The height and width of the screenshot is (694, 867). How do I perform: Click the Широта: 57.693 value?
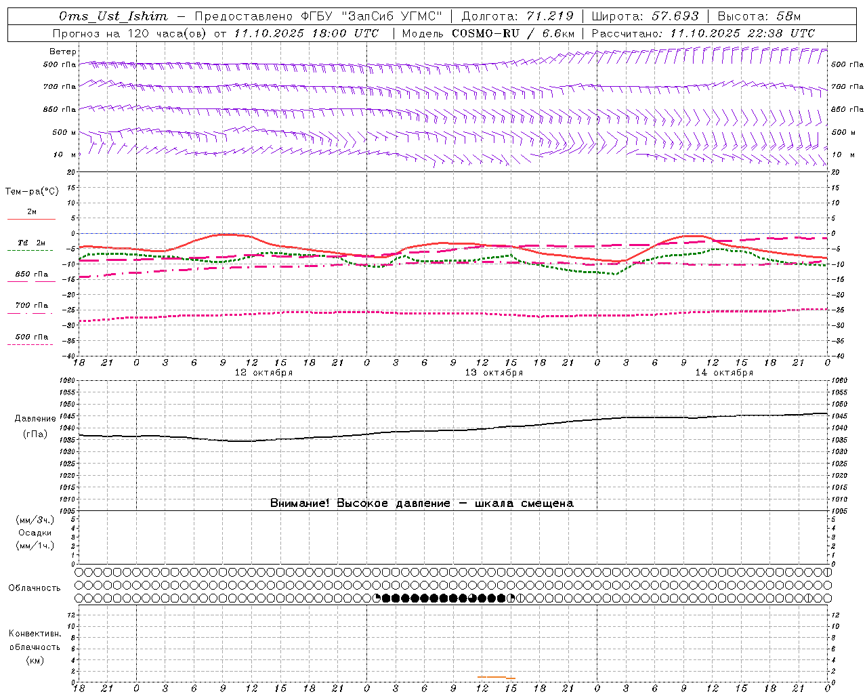point(645,16)
